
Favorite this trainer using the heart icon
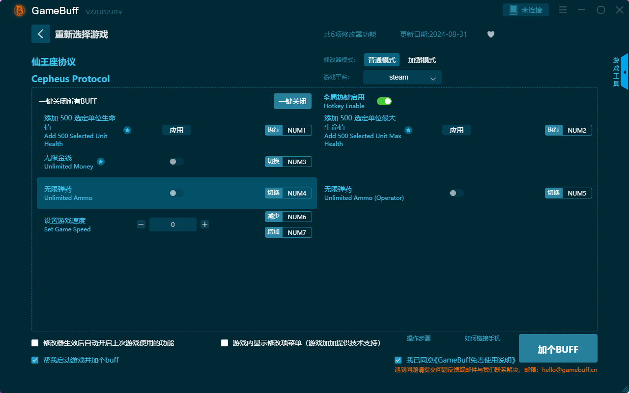coord(490,34)
